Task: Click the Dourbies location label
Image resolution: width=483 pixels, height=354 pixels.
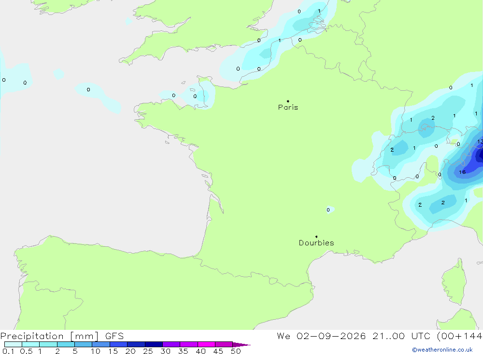Action: 316,243
